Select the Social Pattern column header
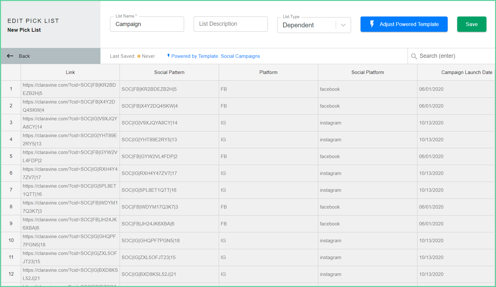Screen dimensions: 496x287 (169, 72)
